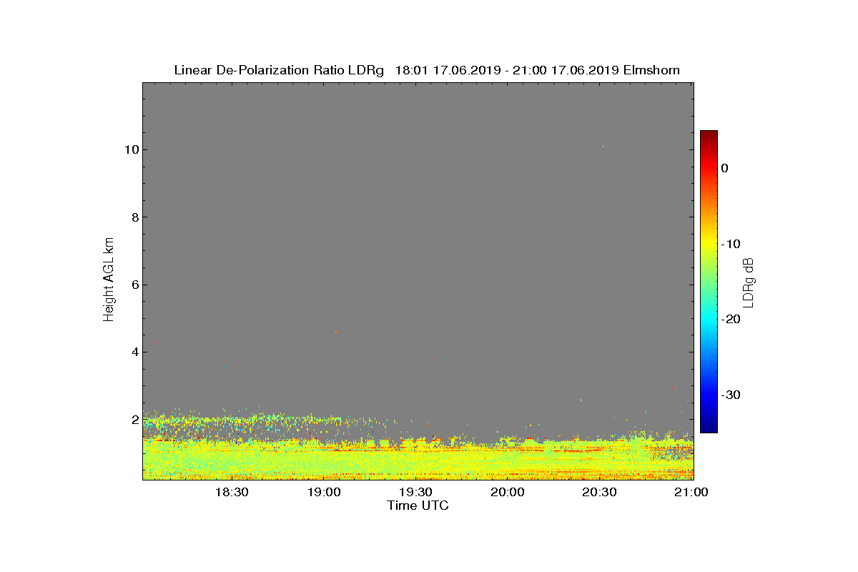Select the 20:00 time tick label
The image size is (858, 572).
click(508, 492)
